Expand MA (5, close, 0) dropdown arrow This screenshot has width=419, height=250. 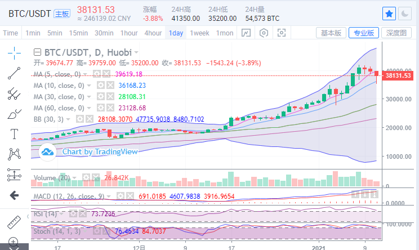pyautogui.click(x=85, y=74)
